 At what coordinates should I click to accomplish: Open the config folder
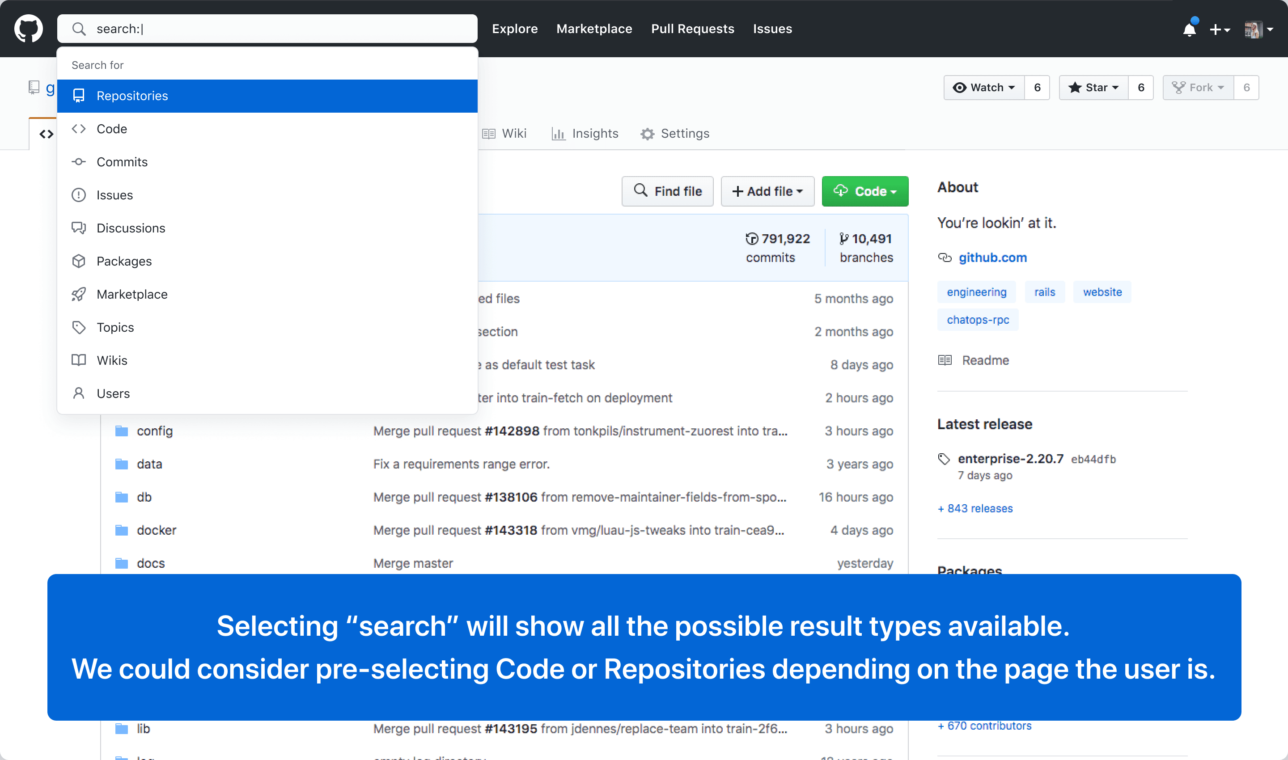point(155,431)
